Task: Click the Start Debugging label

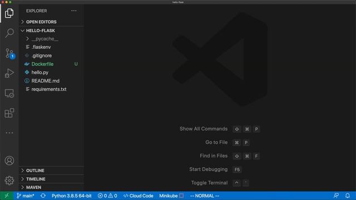Action: click(209, 169)
